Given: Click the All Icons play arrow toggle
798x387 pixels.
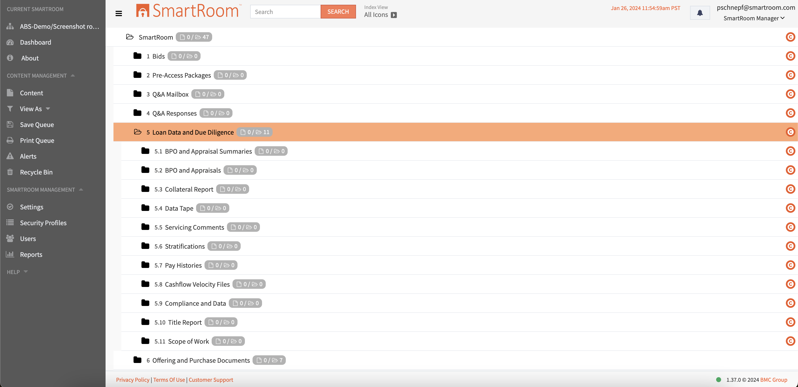Looking at the screenshot, I should [x=394, y=15].
